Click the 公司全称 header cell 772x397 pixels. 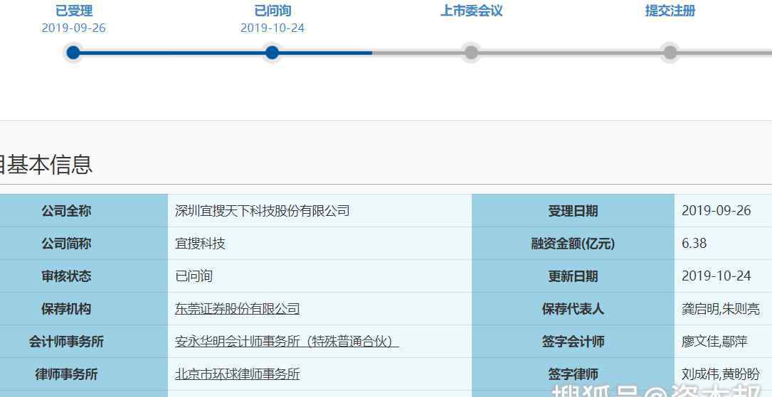tap(84, 211)
